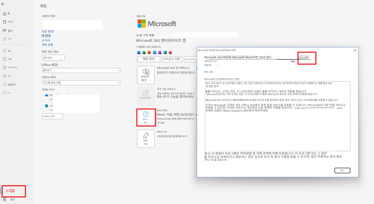Viewport: 374px width, 204px height.
Task: Click the PowerPoint app icon in product list
Action: coord(149,53)
